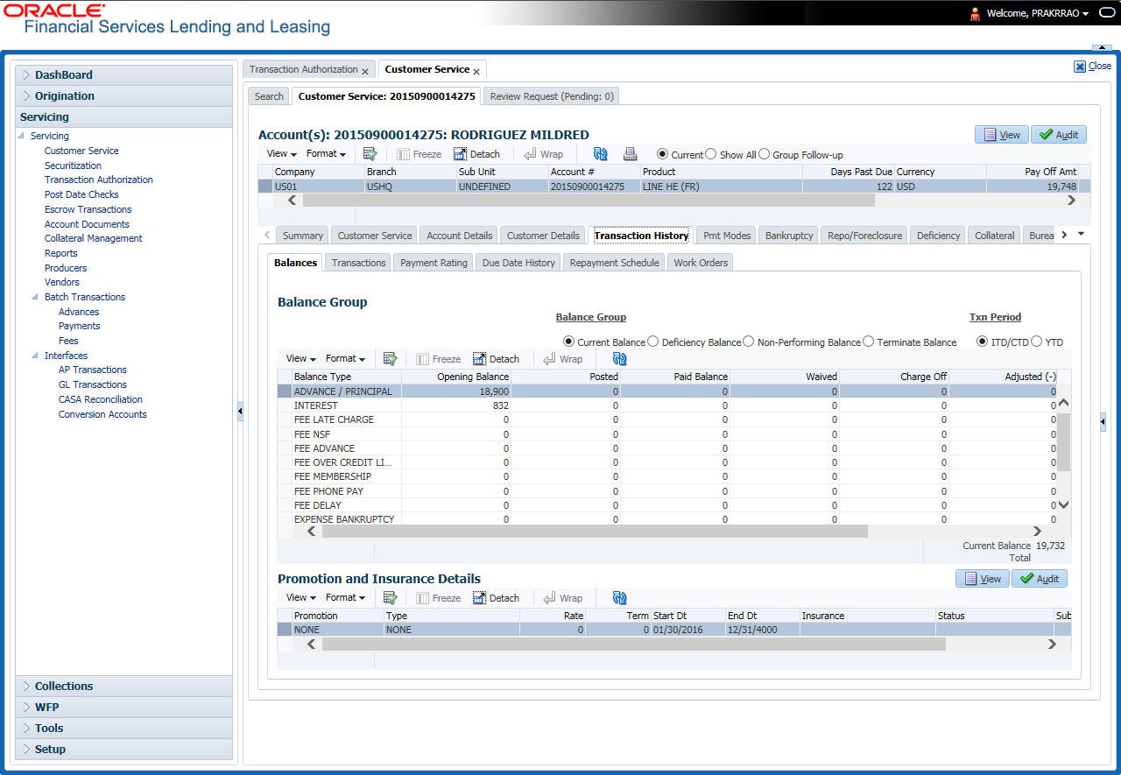The image size is (1121, 775).
Task: Switch to the Repayment Schedule tab
Action: (614, 263)
